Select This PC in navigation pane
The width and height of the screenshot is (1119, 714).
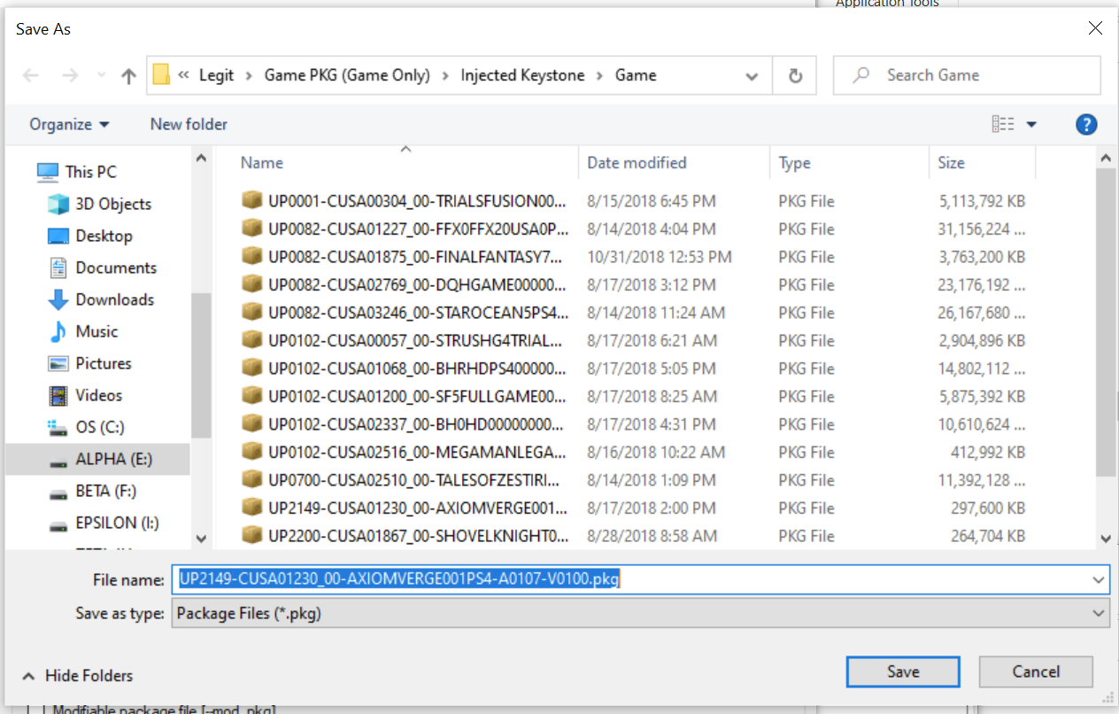click(90, 172)
